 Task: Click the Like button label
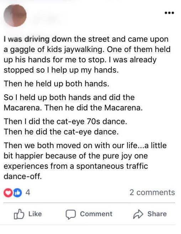(x=35, y=214)
